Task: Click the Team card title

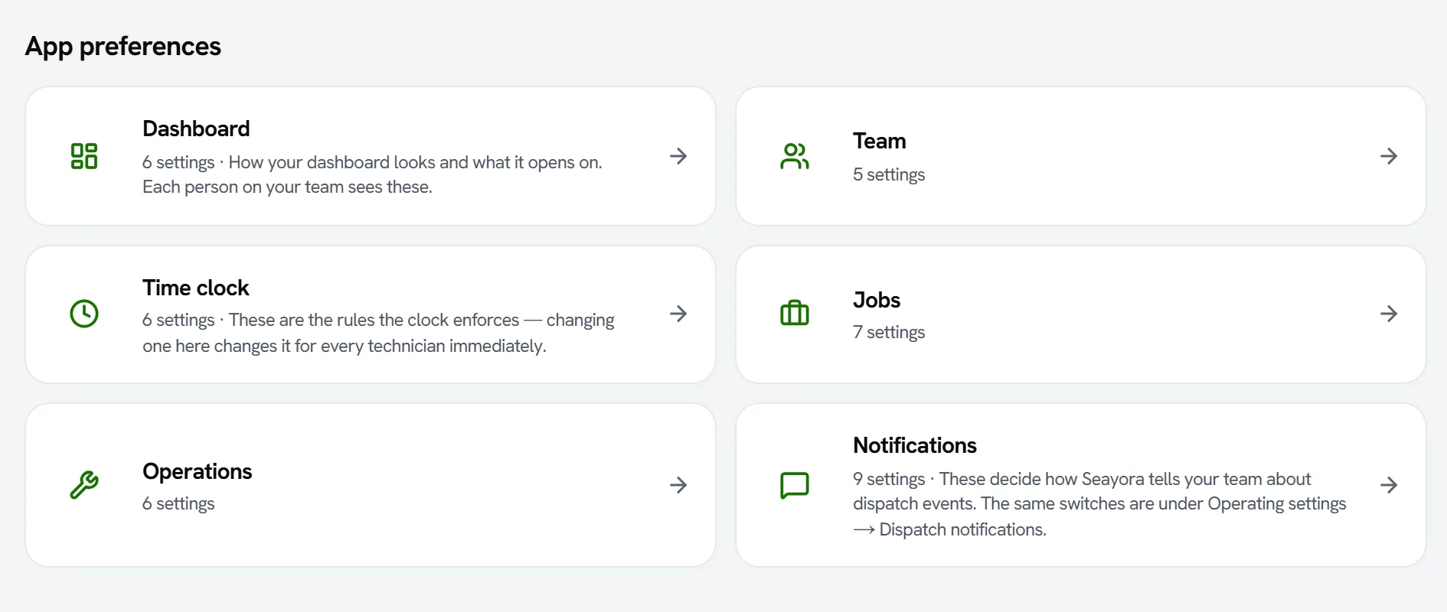Action: [x=880, y=141]
